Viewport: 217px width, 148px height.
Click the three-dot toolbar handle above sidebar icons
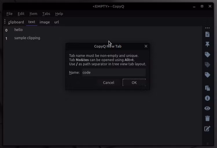click(207, 28)
